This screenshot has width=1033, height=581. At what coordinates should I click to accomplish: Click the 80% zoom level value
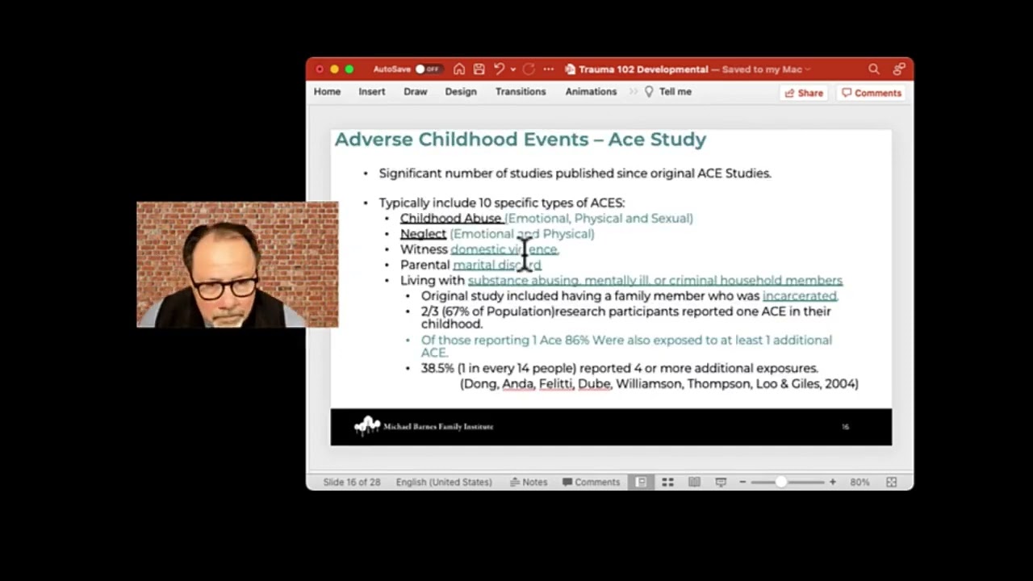[859, 482]
